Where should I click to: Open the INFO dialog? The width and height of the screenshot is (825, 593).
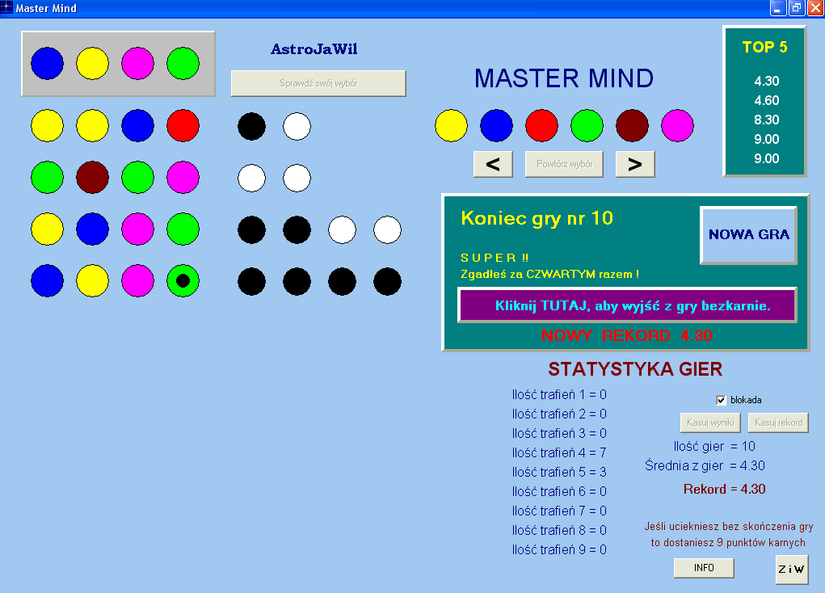point(704,568)
